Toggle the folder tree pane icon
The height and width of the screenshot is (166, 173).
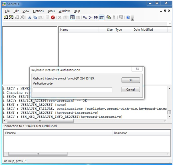coord(73,17)
